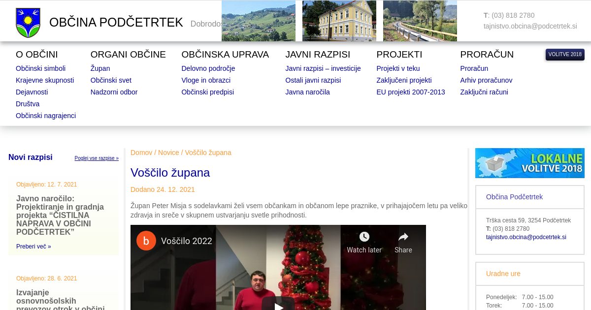Navigate to Domov in breadcrumb
The width and height of the screenshot is (591, 310).
pyautogui.click(x=141, y=153)
